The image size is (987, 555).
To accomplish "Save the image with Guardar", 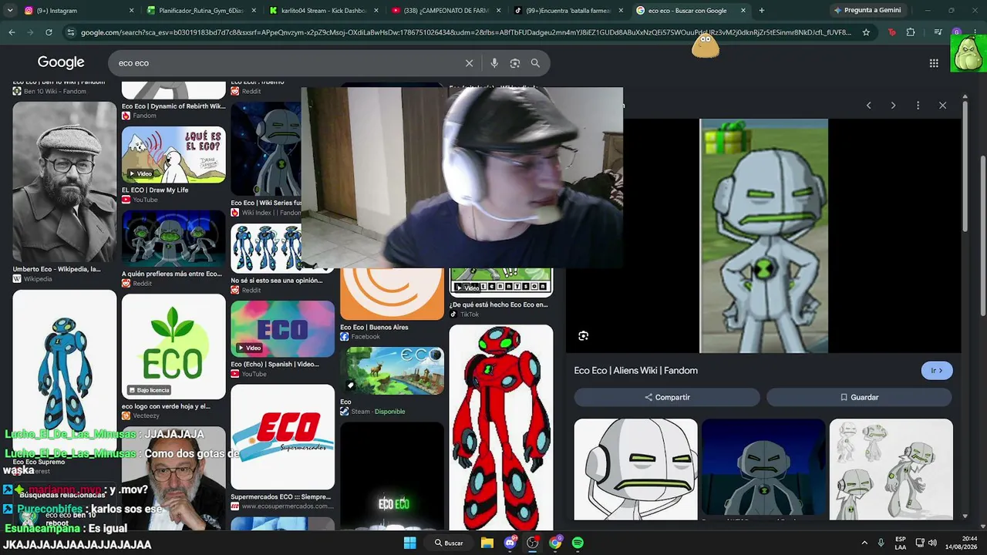I will tap(859, 397).
